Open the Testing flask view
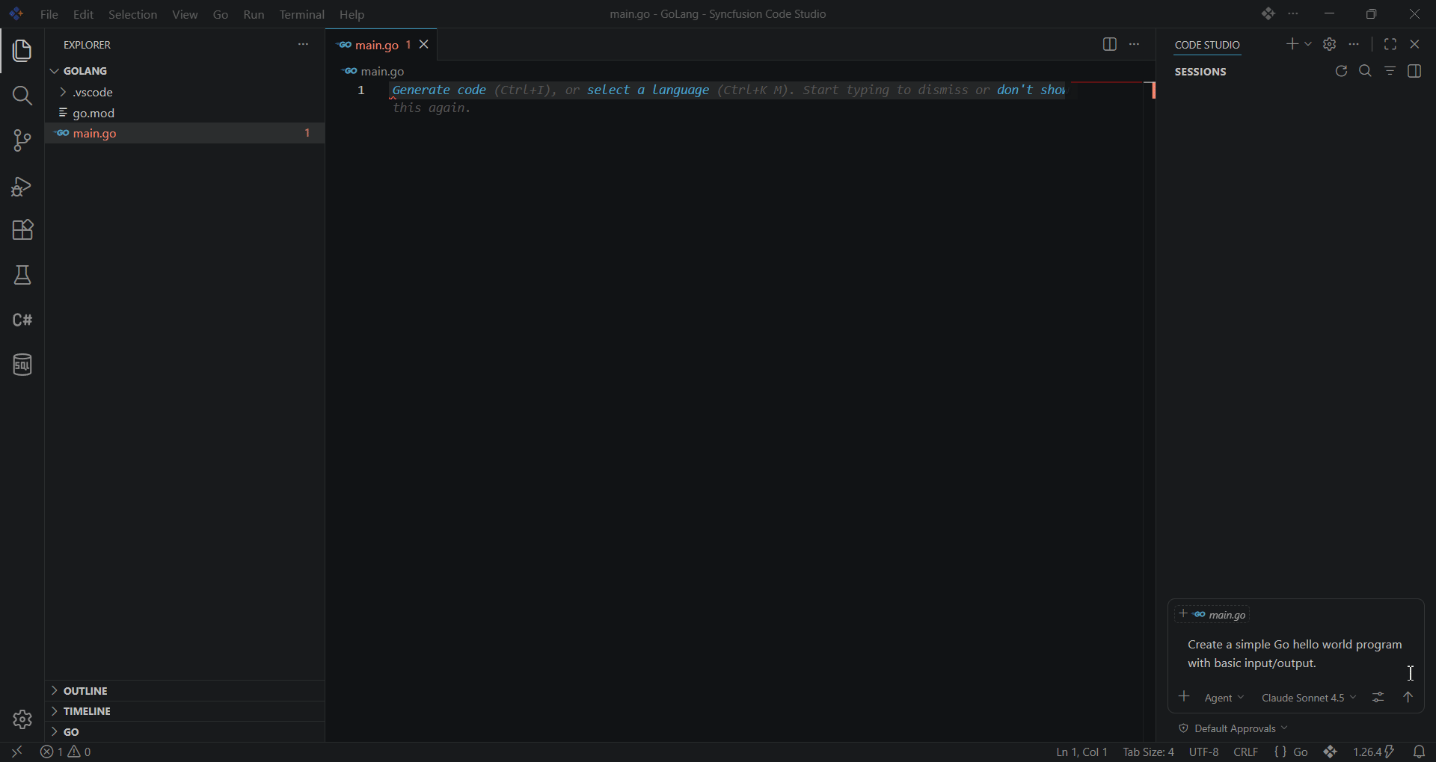The image size is (1436, 762). pos(22,275)
